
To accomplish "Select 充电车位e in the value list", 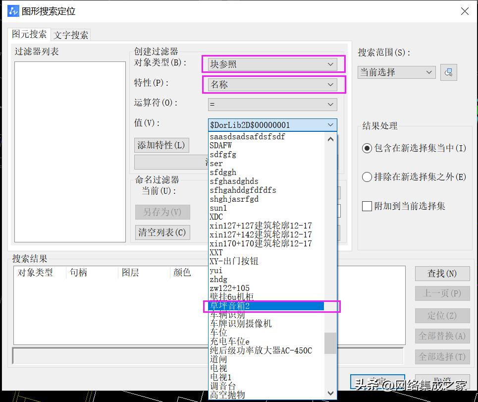I will click(x=267, y=342).
